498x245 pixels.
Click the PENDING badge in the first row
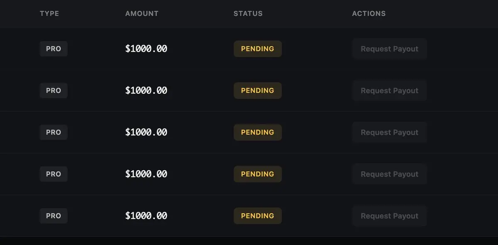(258, 49)
